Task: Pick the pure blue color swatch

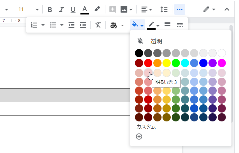Action: (x=203, y=63)
